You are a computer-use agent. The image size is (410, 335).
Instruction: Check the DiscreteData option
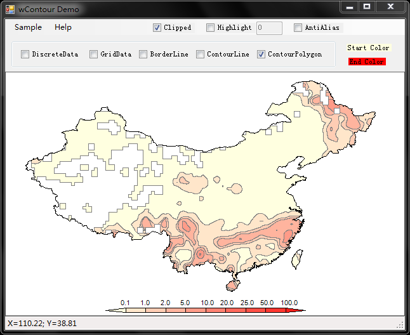click(x=25, y=55)
